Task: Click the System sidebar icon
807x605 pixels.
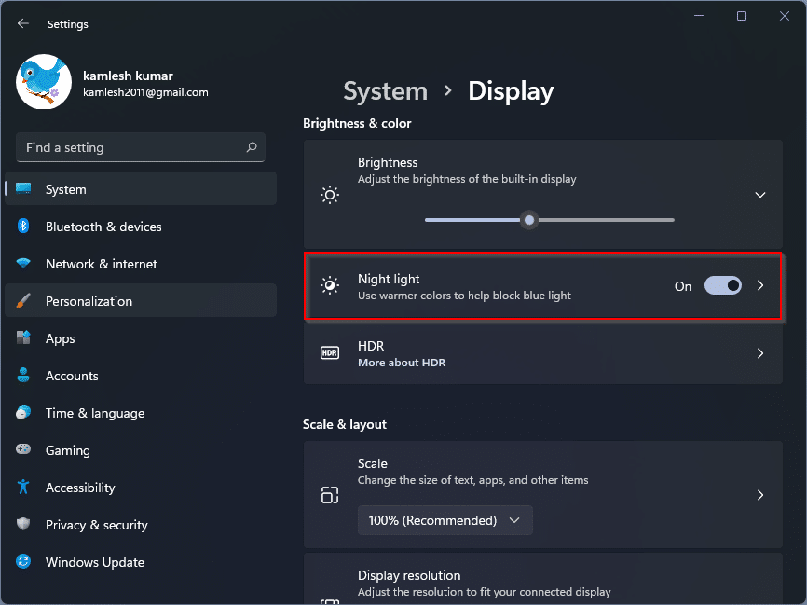Action: tap(23, 188)
